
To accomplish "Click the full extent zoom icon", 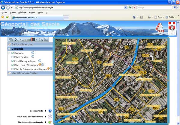I will tap(16, 39).
